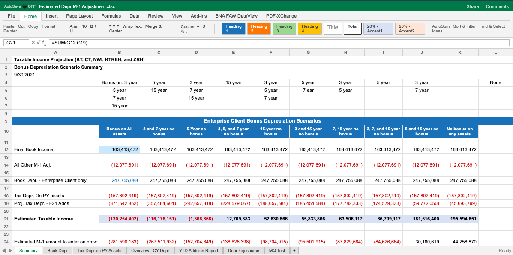Screen dimensions: 513x255
Task: Toggle the AutoSave switch
Action: 25,6
